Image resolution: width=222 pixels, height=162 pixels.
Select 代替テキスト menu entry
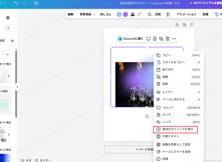point(179,136)
